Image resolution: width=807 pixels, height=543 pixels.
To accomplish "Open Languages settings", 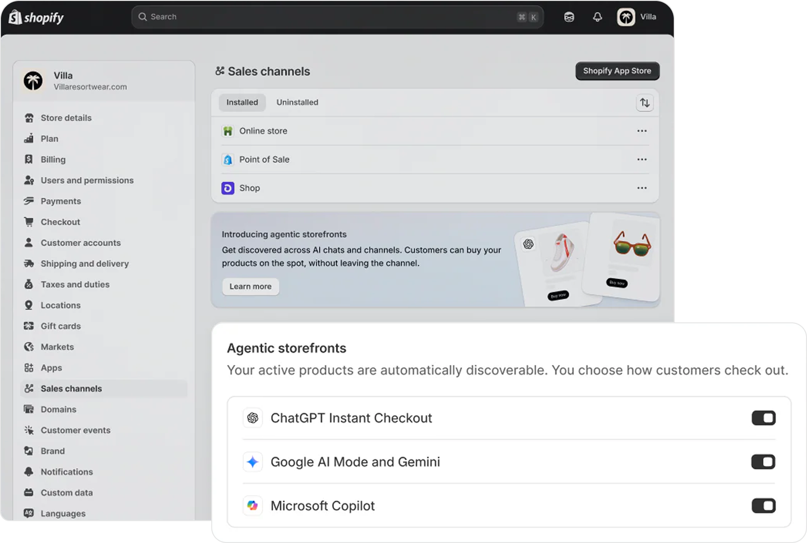I will [x=104, y=514].
